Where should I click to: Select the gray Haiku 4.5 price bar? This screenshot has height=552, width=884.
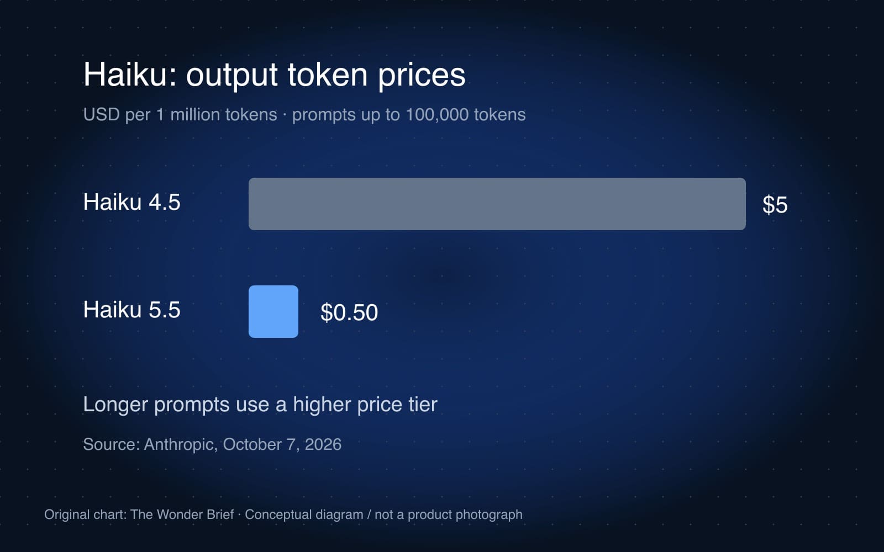click(x=497, y=204)
